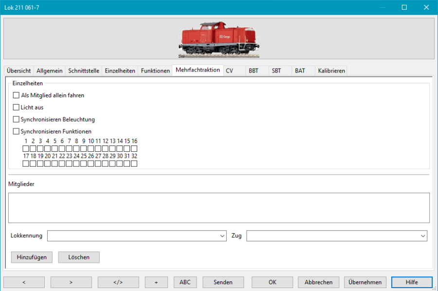Toggle 'Synchronisieren Funktionen'
The image size is (438, 291).
pyautogui.click(x=16, y=131)
